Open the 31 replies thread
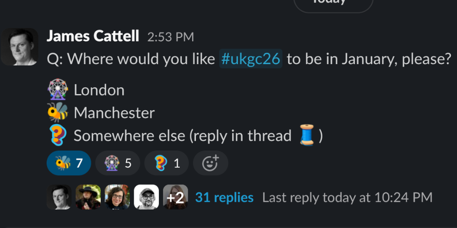The width and height of the screenshot is (457, 228). [x=224, y=198]
